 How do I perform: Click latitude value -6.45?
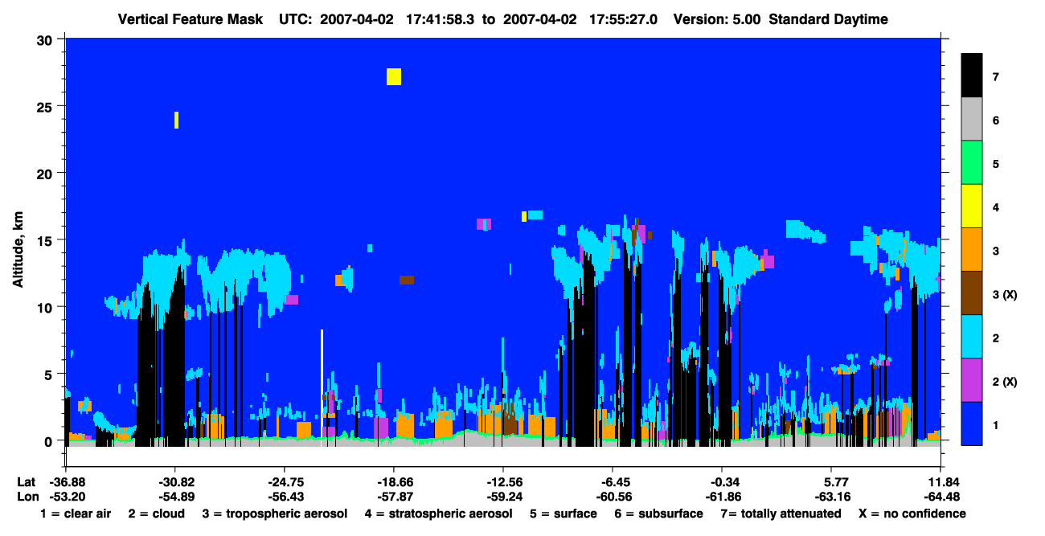click(x=613, y=481)
